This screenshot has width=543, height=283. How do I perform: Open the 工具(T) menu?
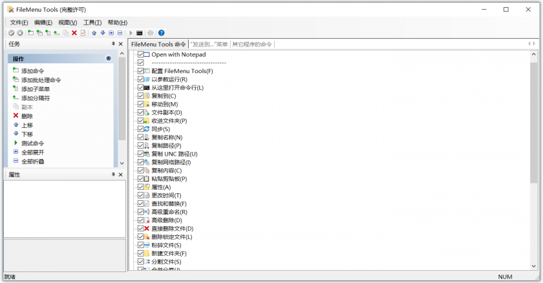click(x=92, y=23)
